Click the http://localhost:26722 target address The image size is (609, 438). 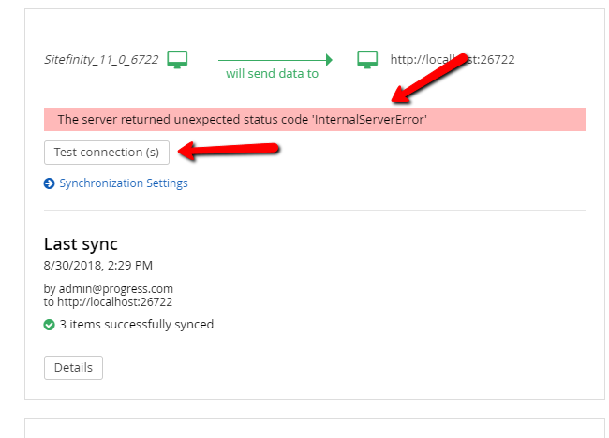point(453,60)
